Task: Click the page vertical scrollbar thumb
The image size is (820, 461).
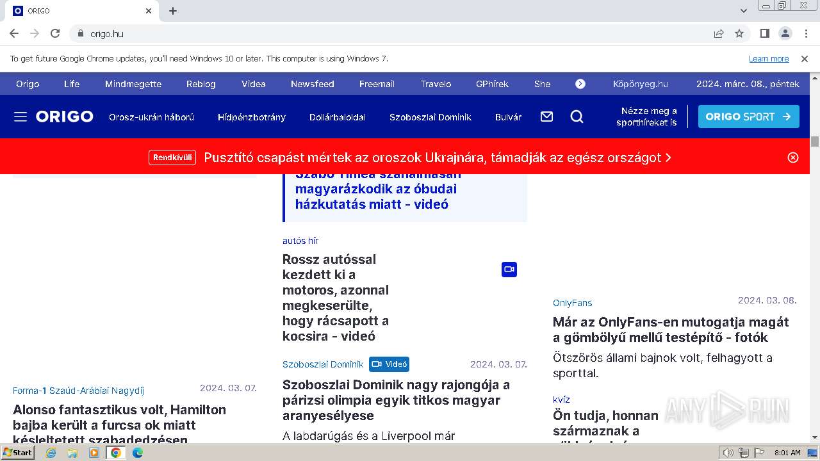Action: pyautogui.click(x=815, y=142)
